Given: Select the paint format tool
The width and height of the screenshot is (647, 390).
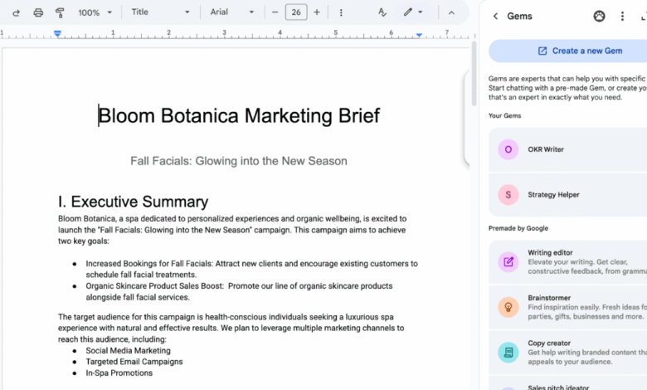Looking at the screenshot, I should [x=60, y=12].
